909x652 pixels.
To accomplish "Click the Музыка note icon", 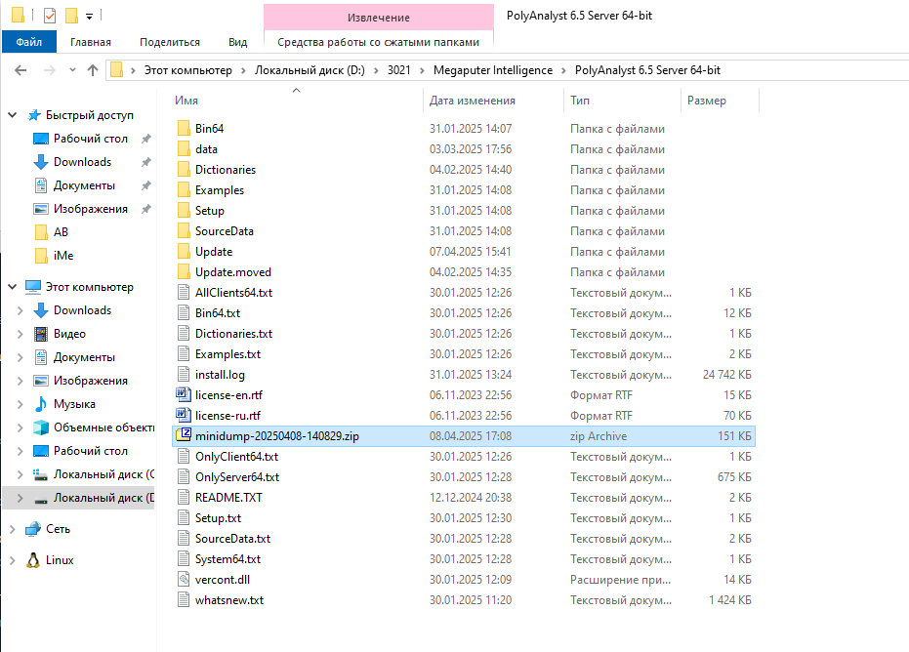I will pyautogui.click(x=41, y=403).
